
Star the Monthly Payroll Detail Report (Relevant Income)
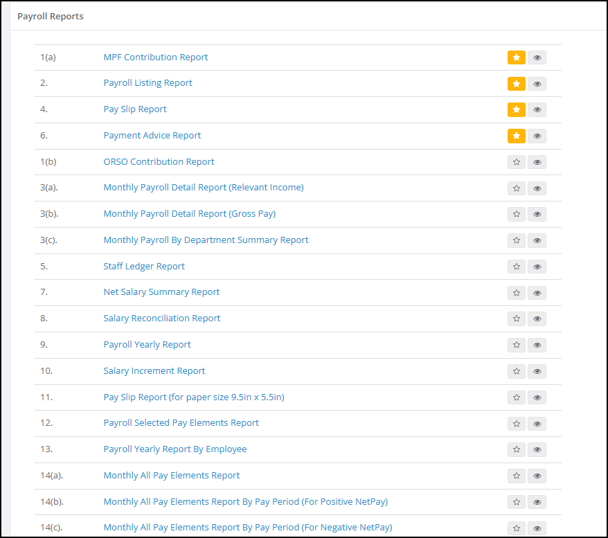[516, 188]
